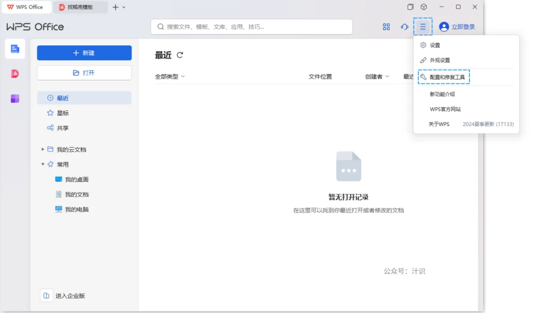Click the refresh icon next to 最近

[x=180, y=55]
